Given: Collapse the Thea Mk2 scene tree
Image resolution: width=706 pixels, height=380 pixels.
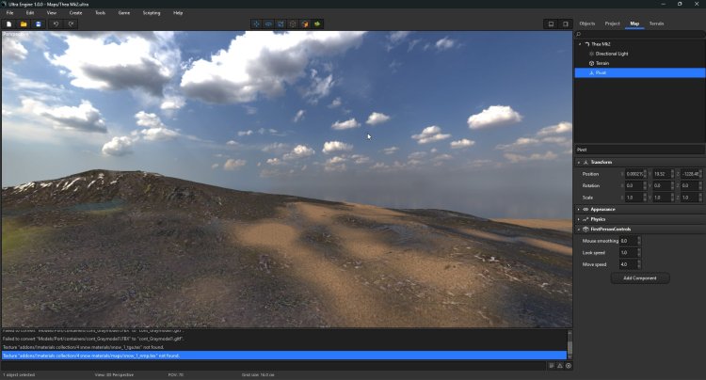Looking at the screenshot, I should tap(580, 44).
